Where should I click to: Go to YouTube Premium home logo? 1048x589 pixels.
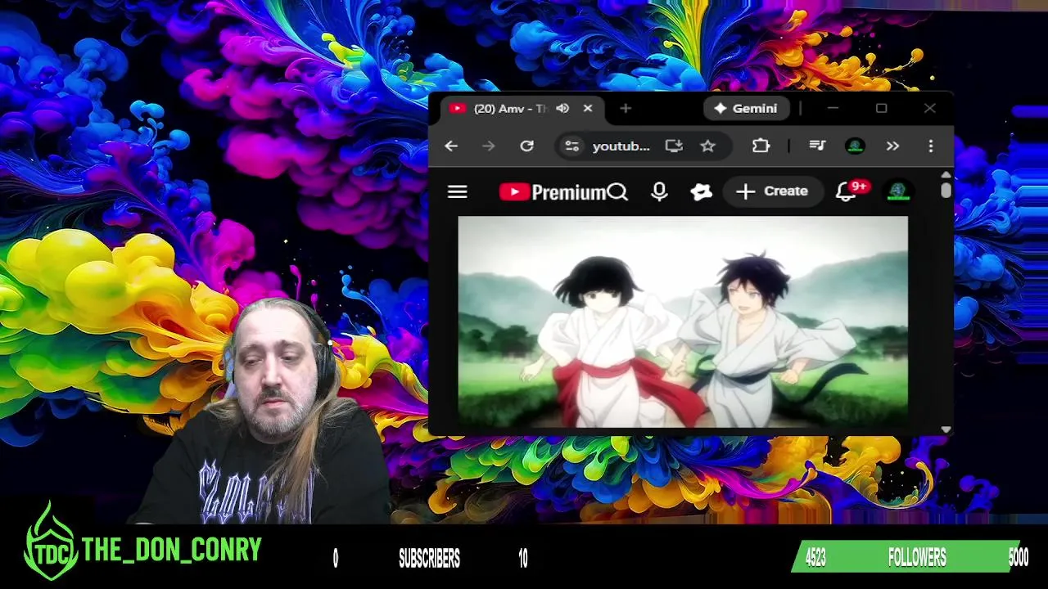551,192
